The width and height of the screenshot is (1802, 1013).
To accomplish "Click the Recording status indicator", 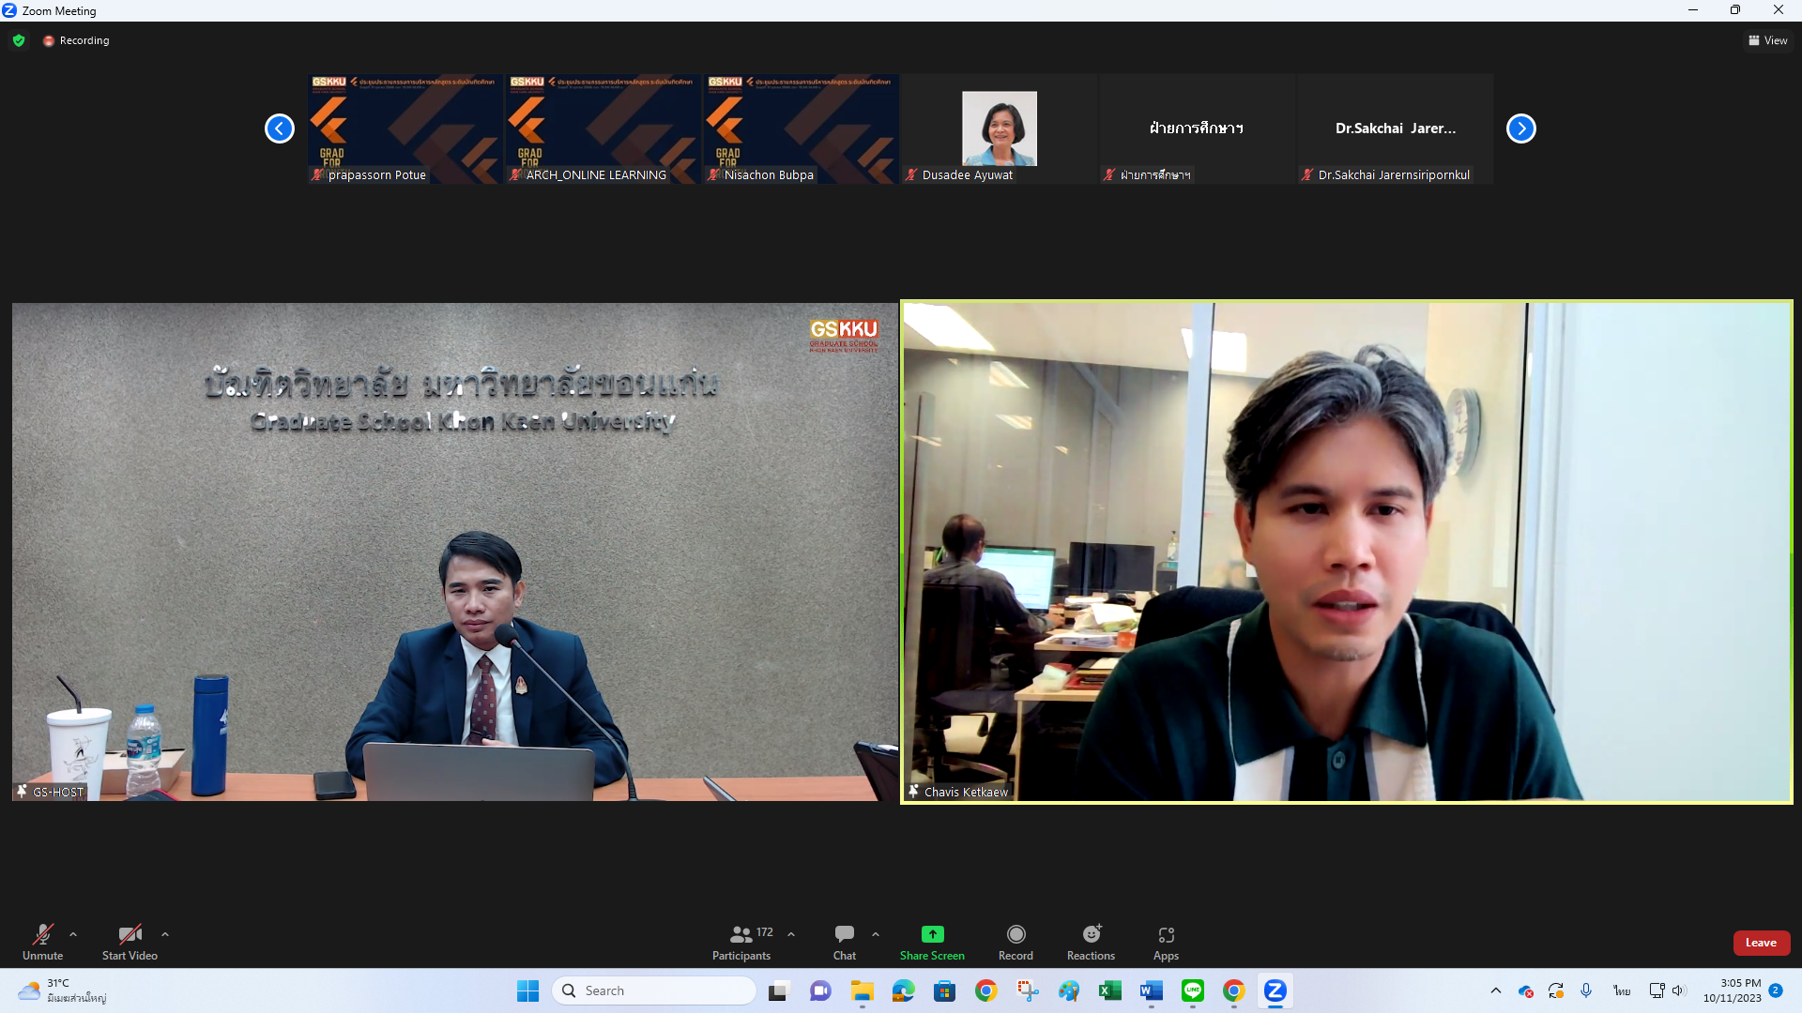I will pos(76,40).
